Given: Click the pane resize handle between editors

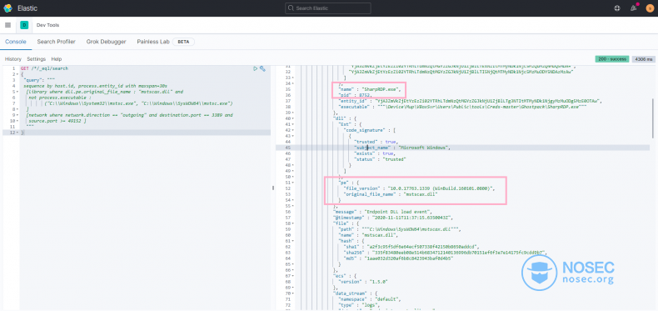Looking at the screenshot, I should tap(273, 188).
